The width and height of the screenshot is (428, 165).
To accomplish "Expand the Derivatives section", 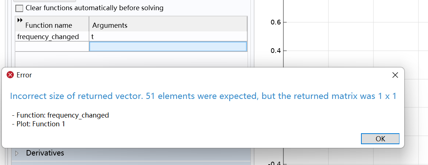I will pyautogui.click(x=16, y=153).
